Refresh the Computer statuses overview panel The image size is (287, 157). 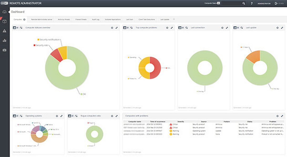(21, 28)
